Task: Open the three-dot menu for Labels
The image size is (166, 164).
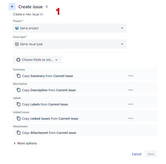Action: click(131, 104)
